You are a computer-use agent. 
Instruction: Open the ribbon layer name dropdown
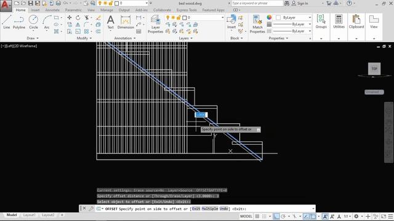tap(222, 18)
